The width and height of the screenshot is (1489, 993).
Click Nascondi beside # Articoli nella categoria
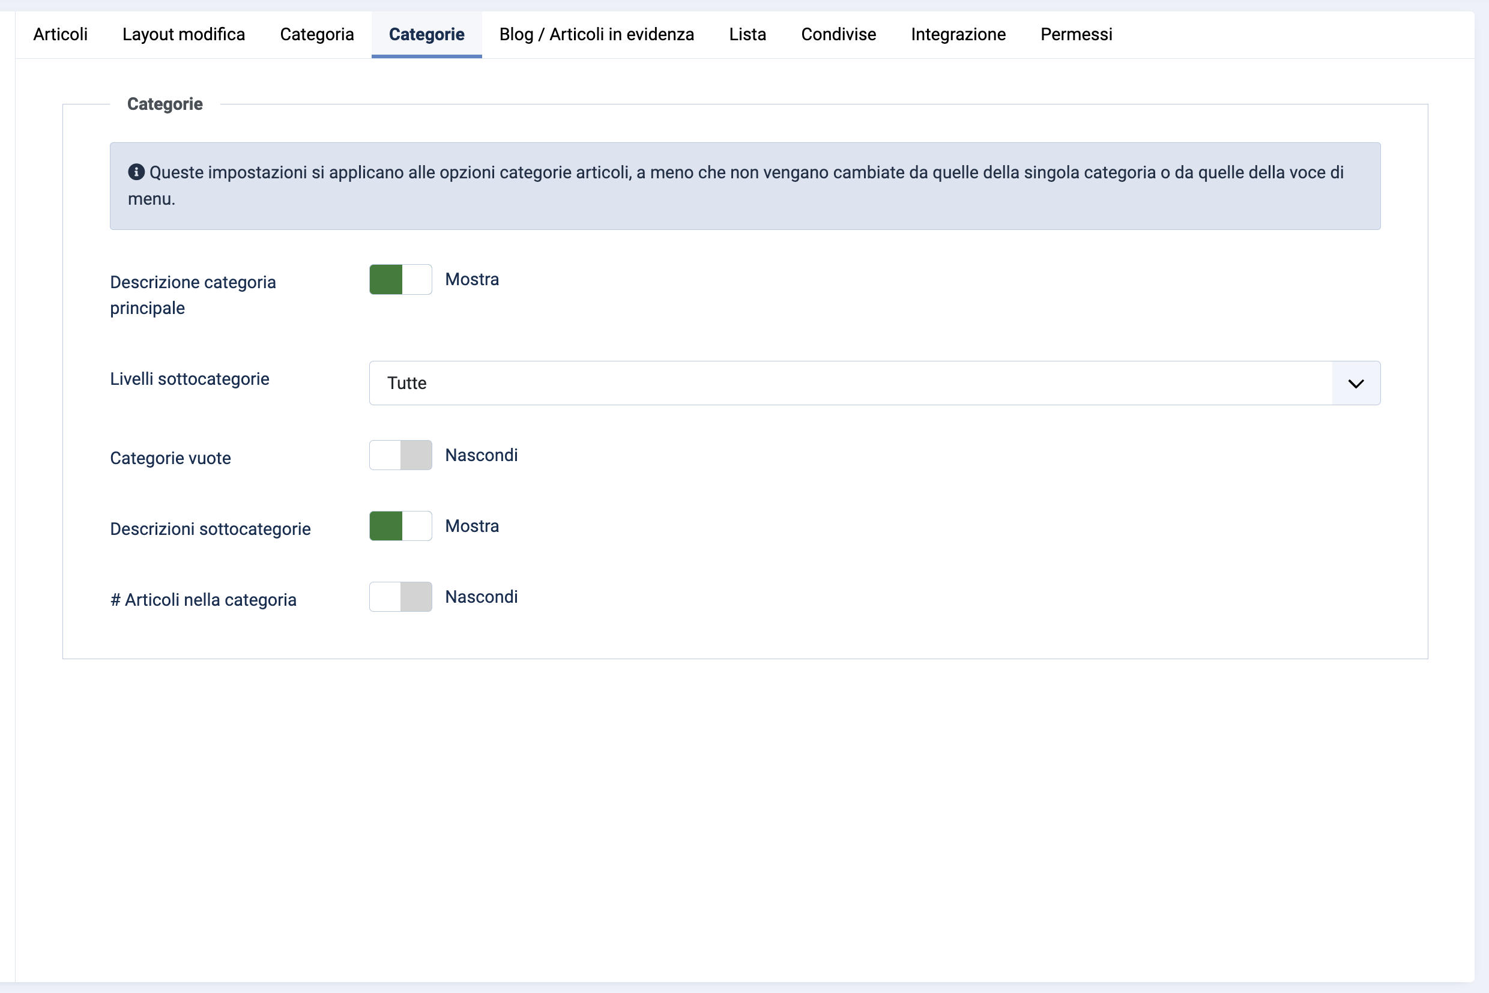(x=482, y=597)
